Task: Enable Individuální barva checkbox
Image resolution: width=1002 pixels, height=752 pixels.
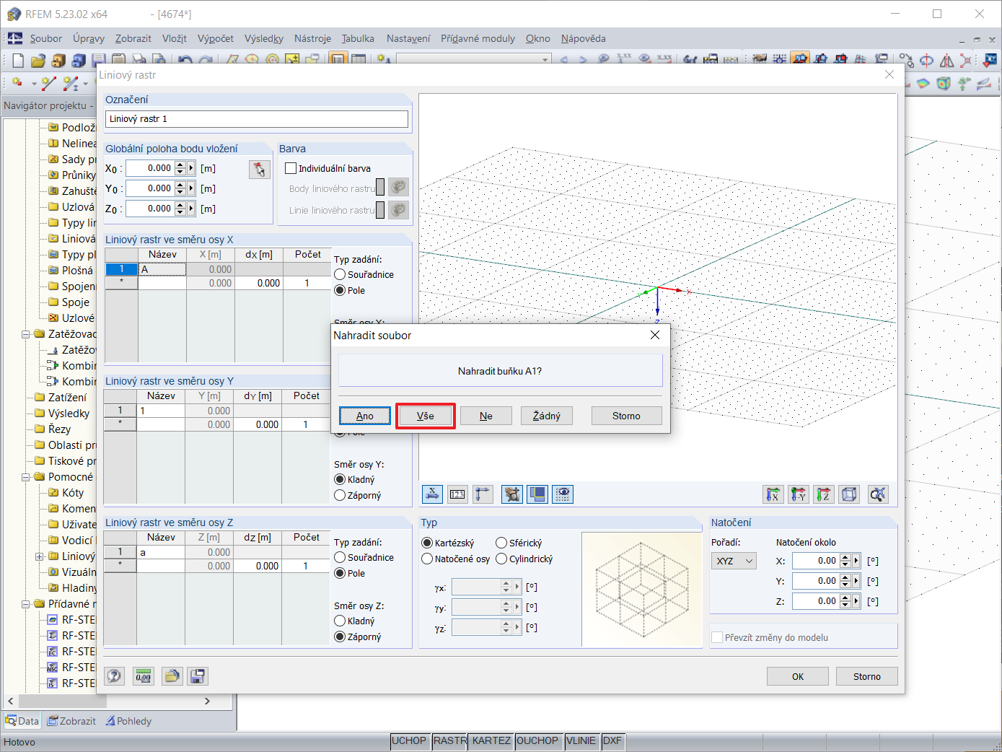Action: pyautogui.click(x=291, y=168)
